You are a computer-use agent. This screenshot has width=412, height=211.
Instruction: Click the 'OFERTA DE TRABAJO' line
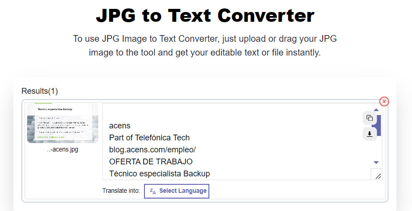151,162
